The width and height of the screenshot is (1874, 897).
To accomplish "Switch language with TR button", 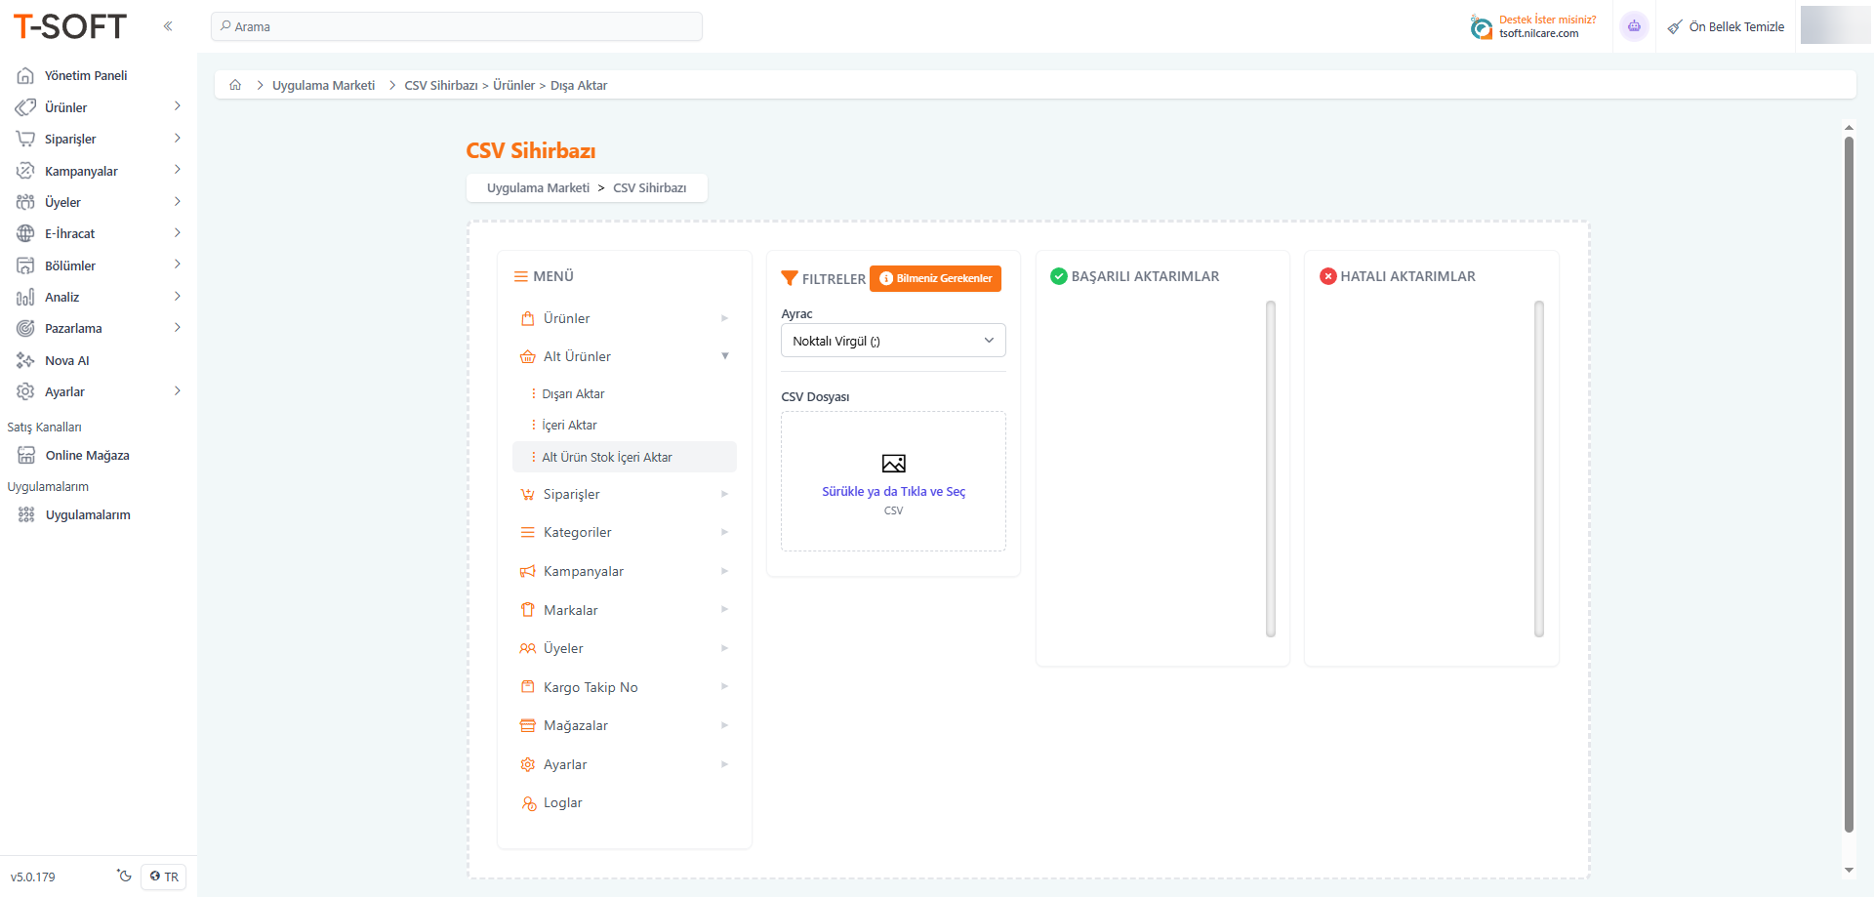I will pyautogui.click(x=164, y=877).
